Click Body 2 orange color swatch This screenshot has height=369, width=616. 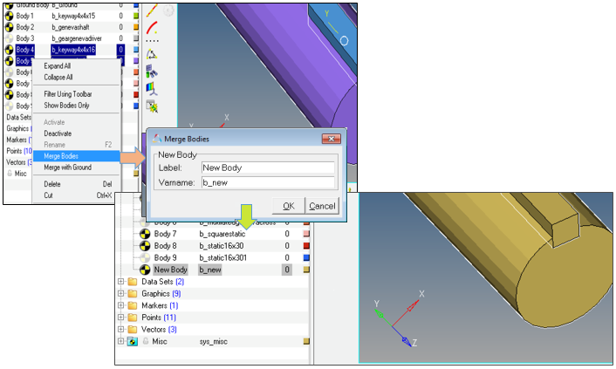click(136, 27)
